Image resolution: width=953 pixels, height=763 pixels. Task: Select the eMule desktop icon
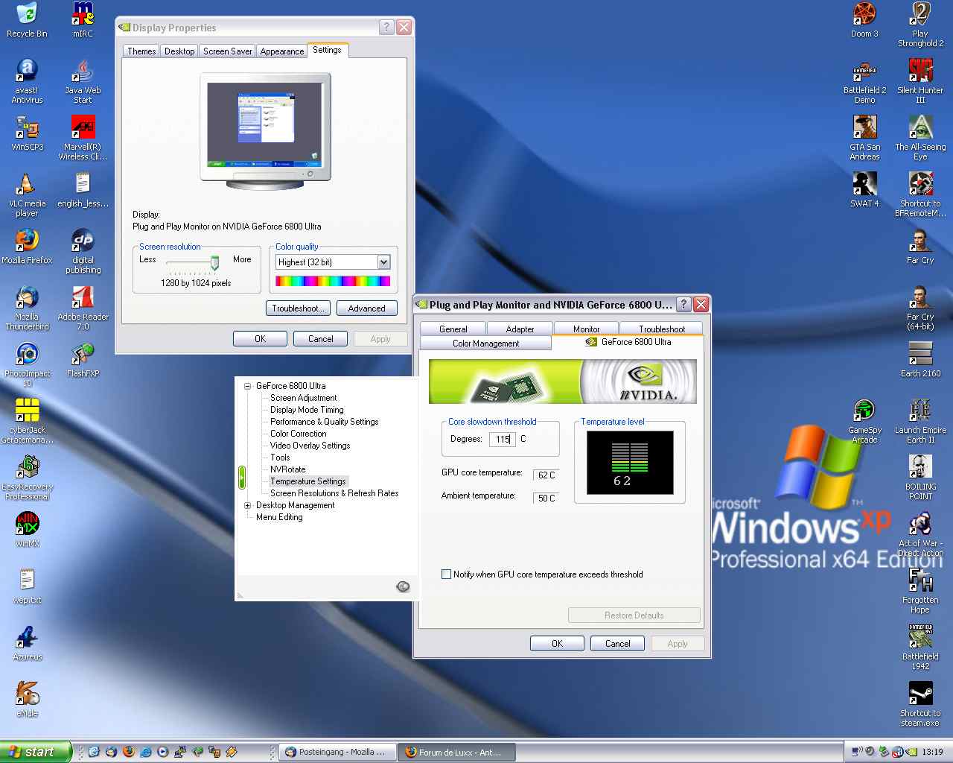27,700
